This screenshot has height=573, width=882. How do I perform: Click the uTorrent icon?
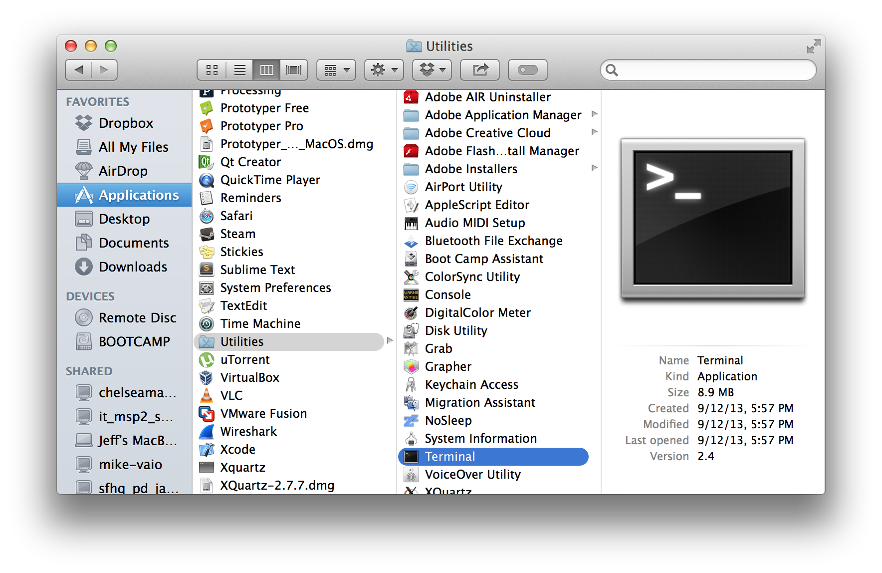click(x=207, y=359)
